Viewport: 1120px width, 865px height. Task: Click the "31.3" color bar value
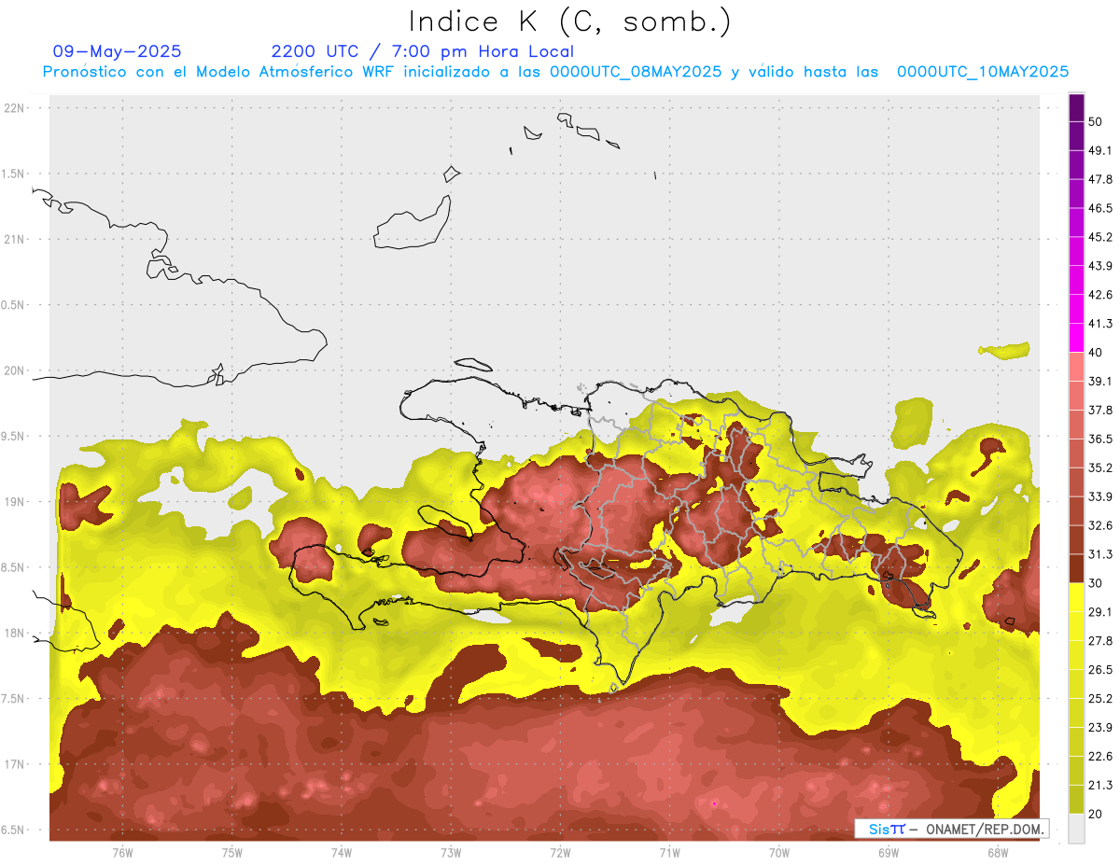[x=1100, y=554]
